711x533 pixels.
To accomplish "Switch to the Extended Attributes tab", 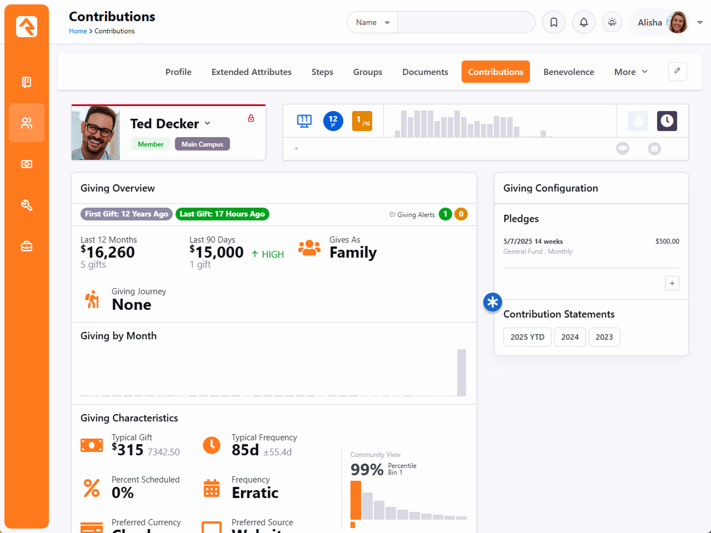I will (x=251, y=72).
